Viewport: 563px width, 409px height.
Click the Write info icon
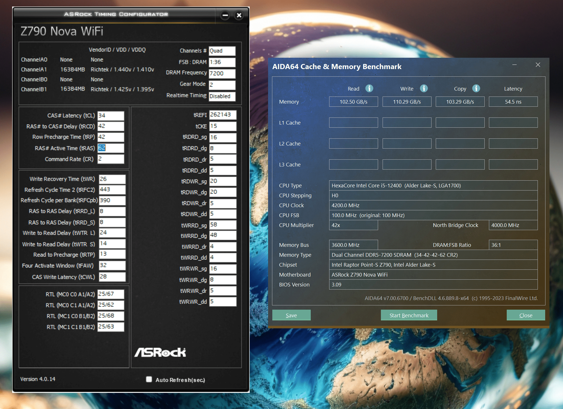pyautogui.click(x=424, y=89)
